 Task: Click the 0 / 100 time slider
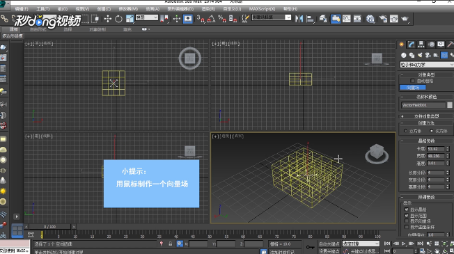click(x=50, y=227)
